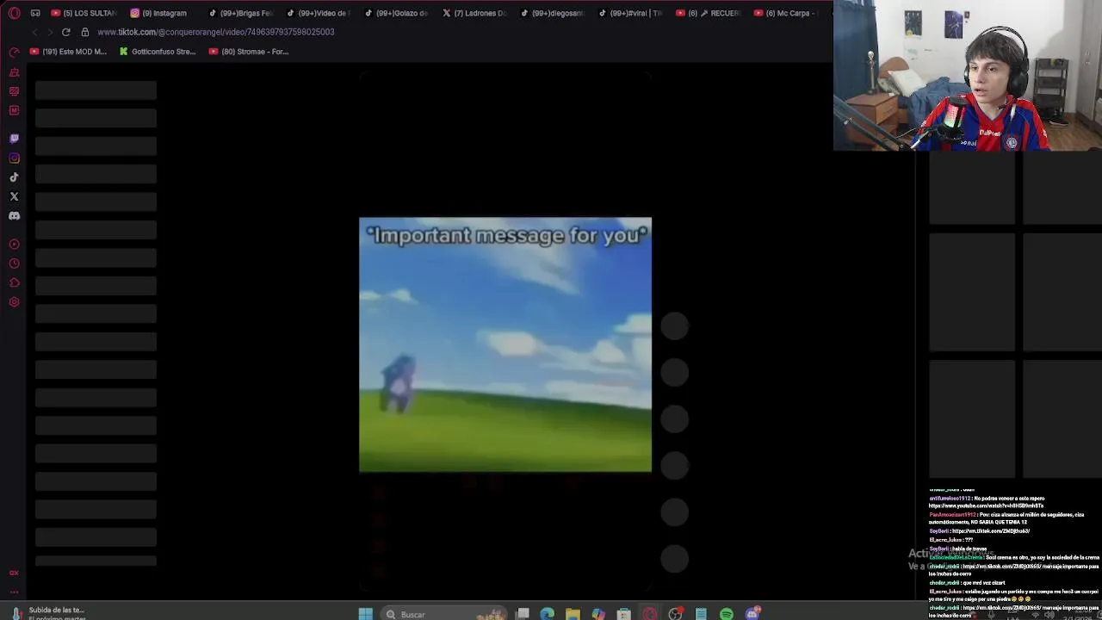Click the browser forward arrow
The image size is (1102, 620).
(x=50, y=32)
